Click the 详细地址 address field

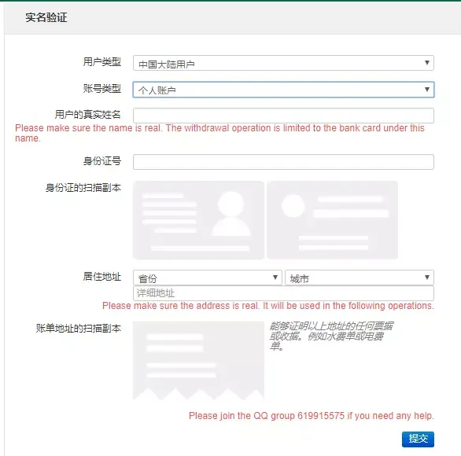point(283,293)
